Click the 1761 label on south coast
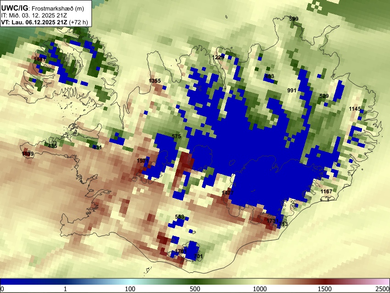Image resolution: width=390 pixels, height=293 pixels. point(181,251)
